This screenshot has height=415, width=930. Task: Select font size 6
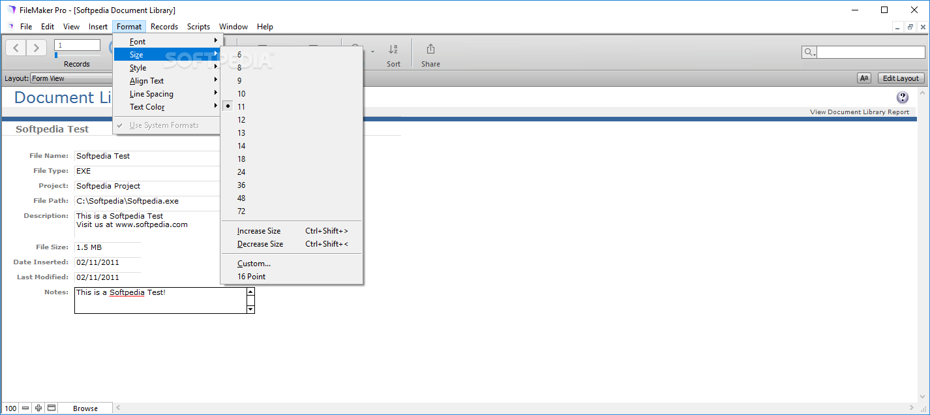click(x=292, y=55)
